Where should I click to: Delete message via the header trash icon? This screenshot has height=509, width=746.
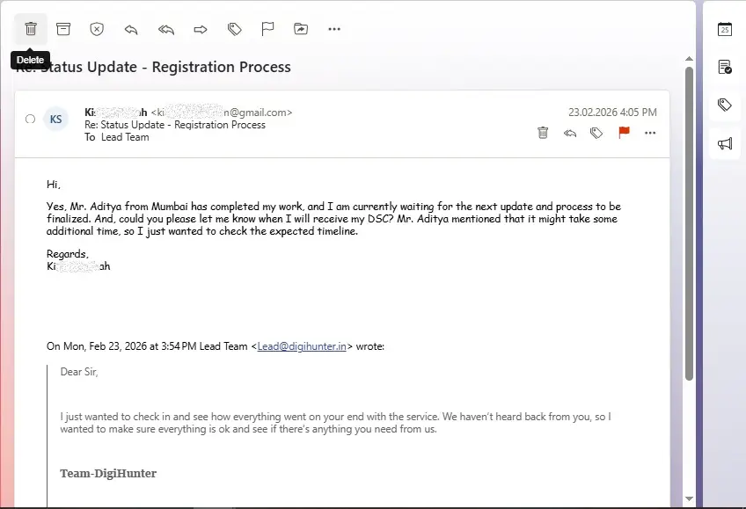click(543, 133)
